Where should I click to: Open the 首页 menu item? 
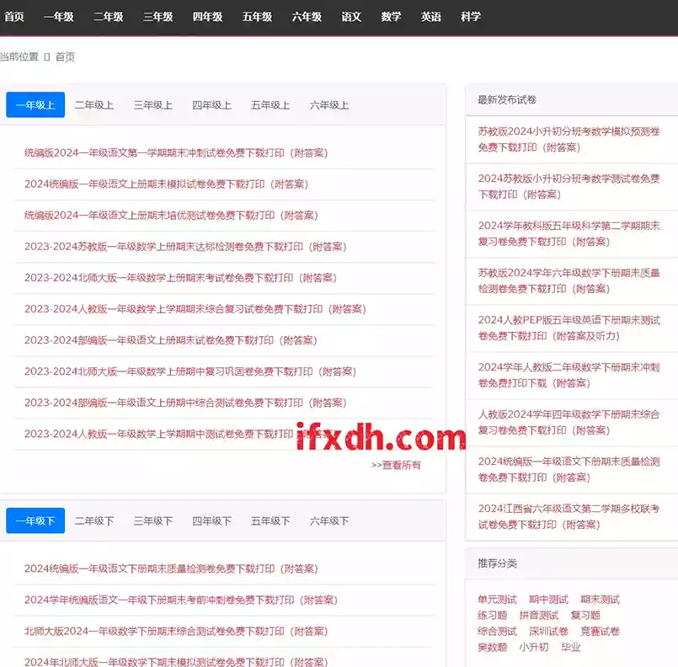click(x=13, y=17)
